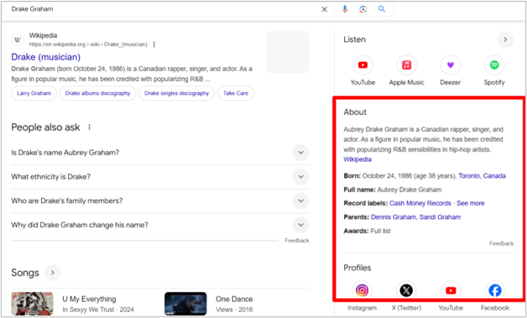Image resolution: width=527 pixels, height=318 pixels.
Task: Open the Toronto, Canada link
Action: click(x=482, y=176)
